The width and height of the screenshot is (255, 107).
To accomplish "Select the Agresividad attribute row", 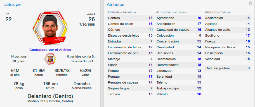I will (179, 18).
